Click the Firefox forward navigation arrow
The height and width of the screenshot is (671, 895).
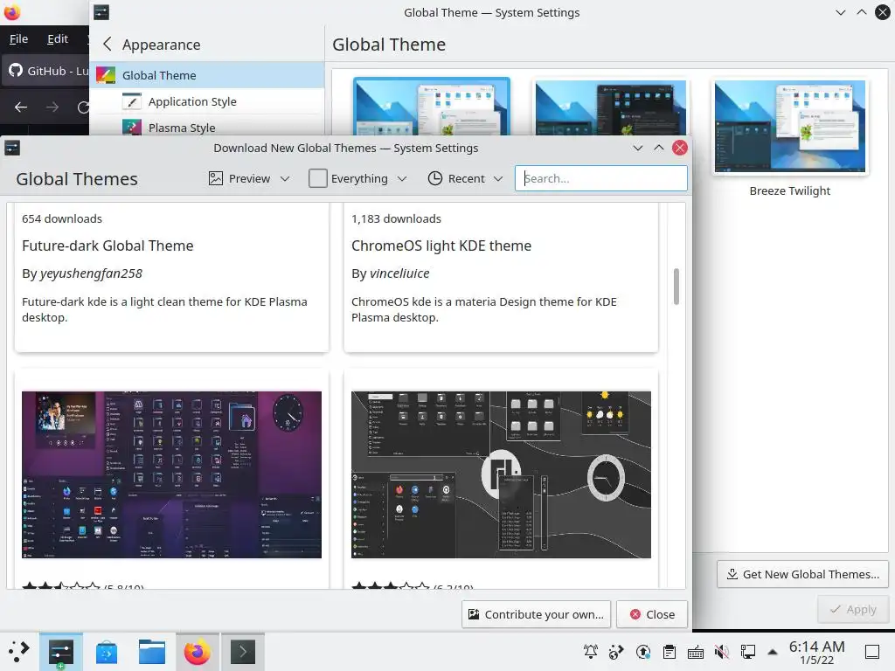tap(52, 107)
